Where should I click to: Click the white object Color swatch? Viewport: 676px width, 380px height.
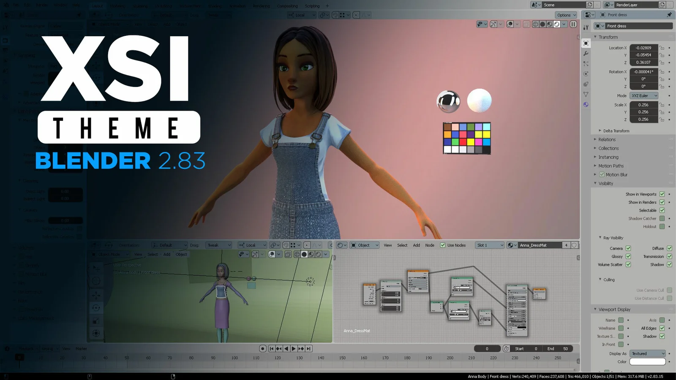(647, 362)
